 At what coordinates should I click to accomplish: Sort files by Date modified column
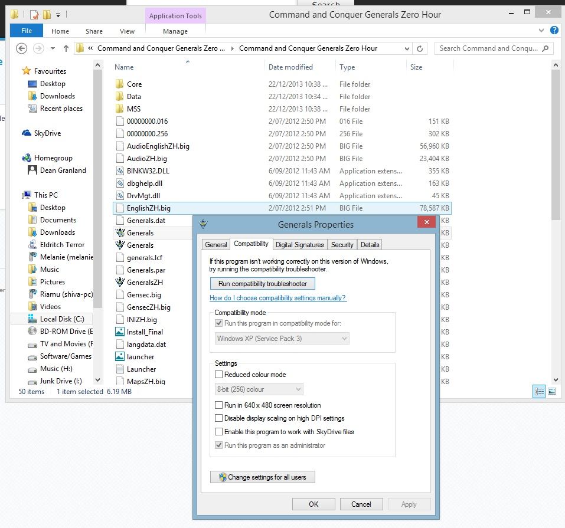[x=291, y=67]
